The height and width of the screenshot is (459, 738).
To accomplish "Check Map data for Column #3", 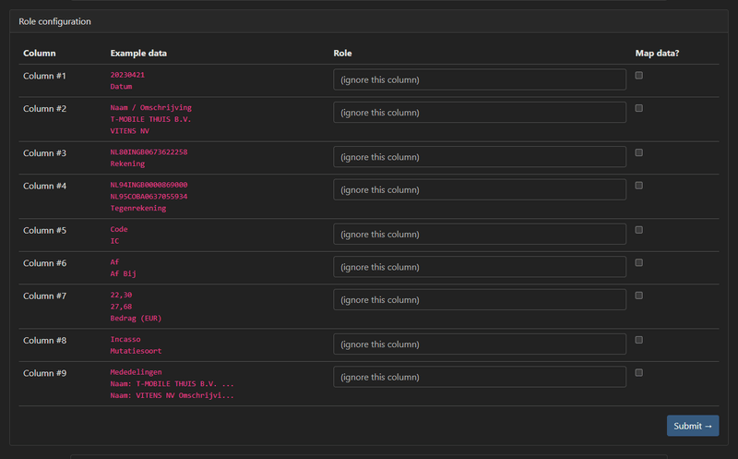I will tap(639, 152).
